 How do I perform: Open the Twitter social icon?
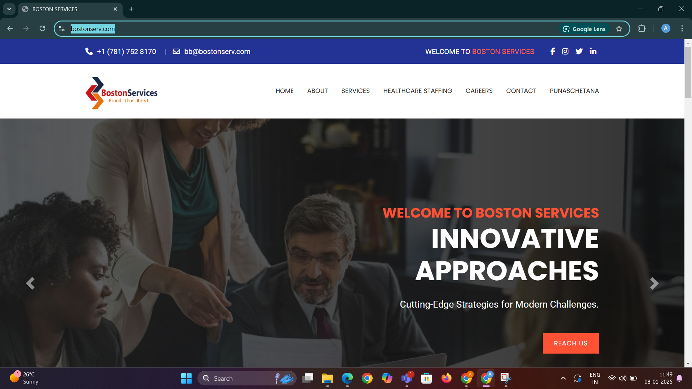pyautogui.click(x=579, y=52)
